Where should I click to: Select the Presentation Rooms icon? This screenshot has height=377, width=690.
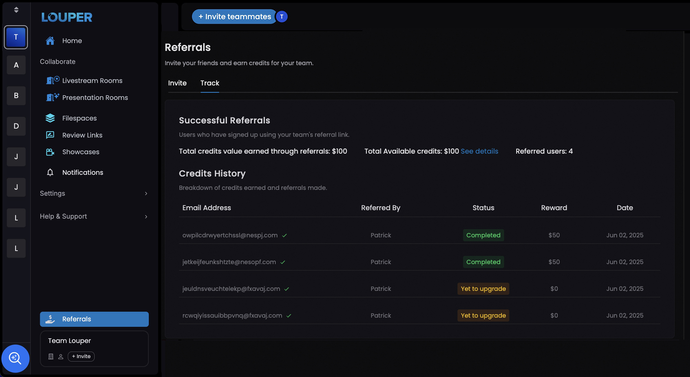click(52, 97)
